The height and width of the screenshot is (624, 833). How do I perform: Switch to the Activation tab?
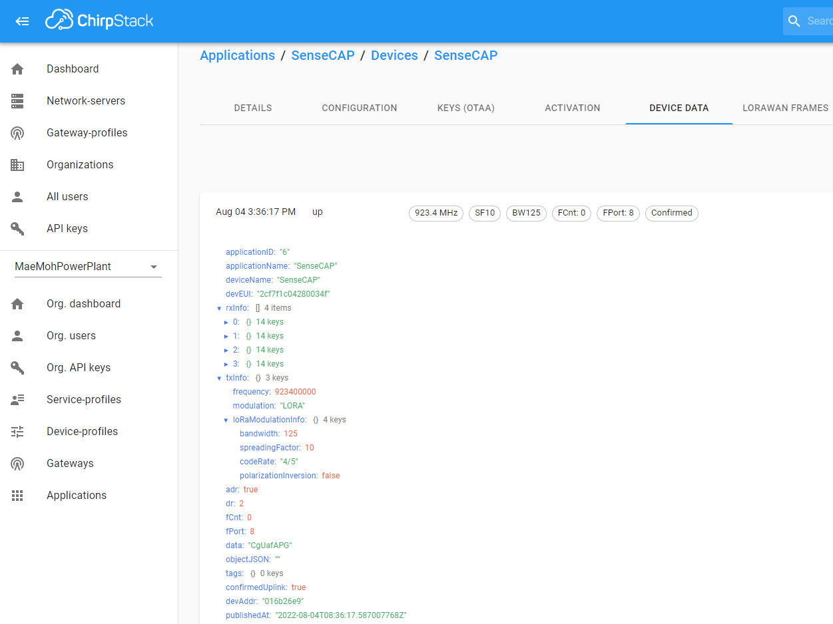coord(573,108)
